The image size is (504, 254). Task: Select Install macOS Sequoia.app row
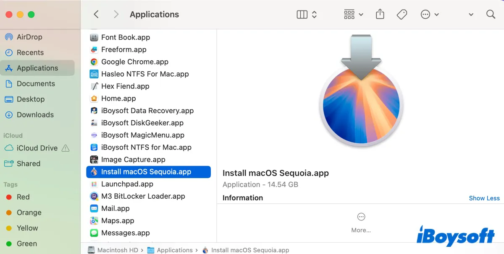[x=148, y=172]
